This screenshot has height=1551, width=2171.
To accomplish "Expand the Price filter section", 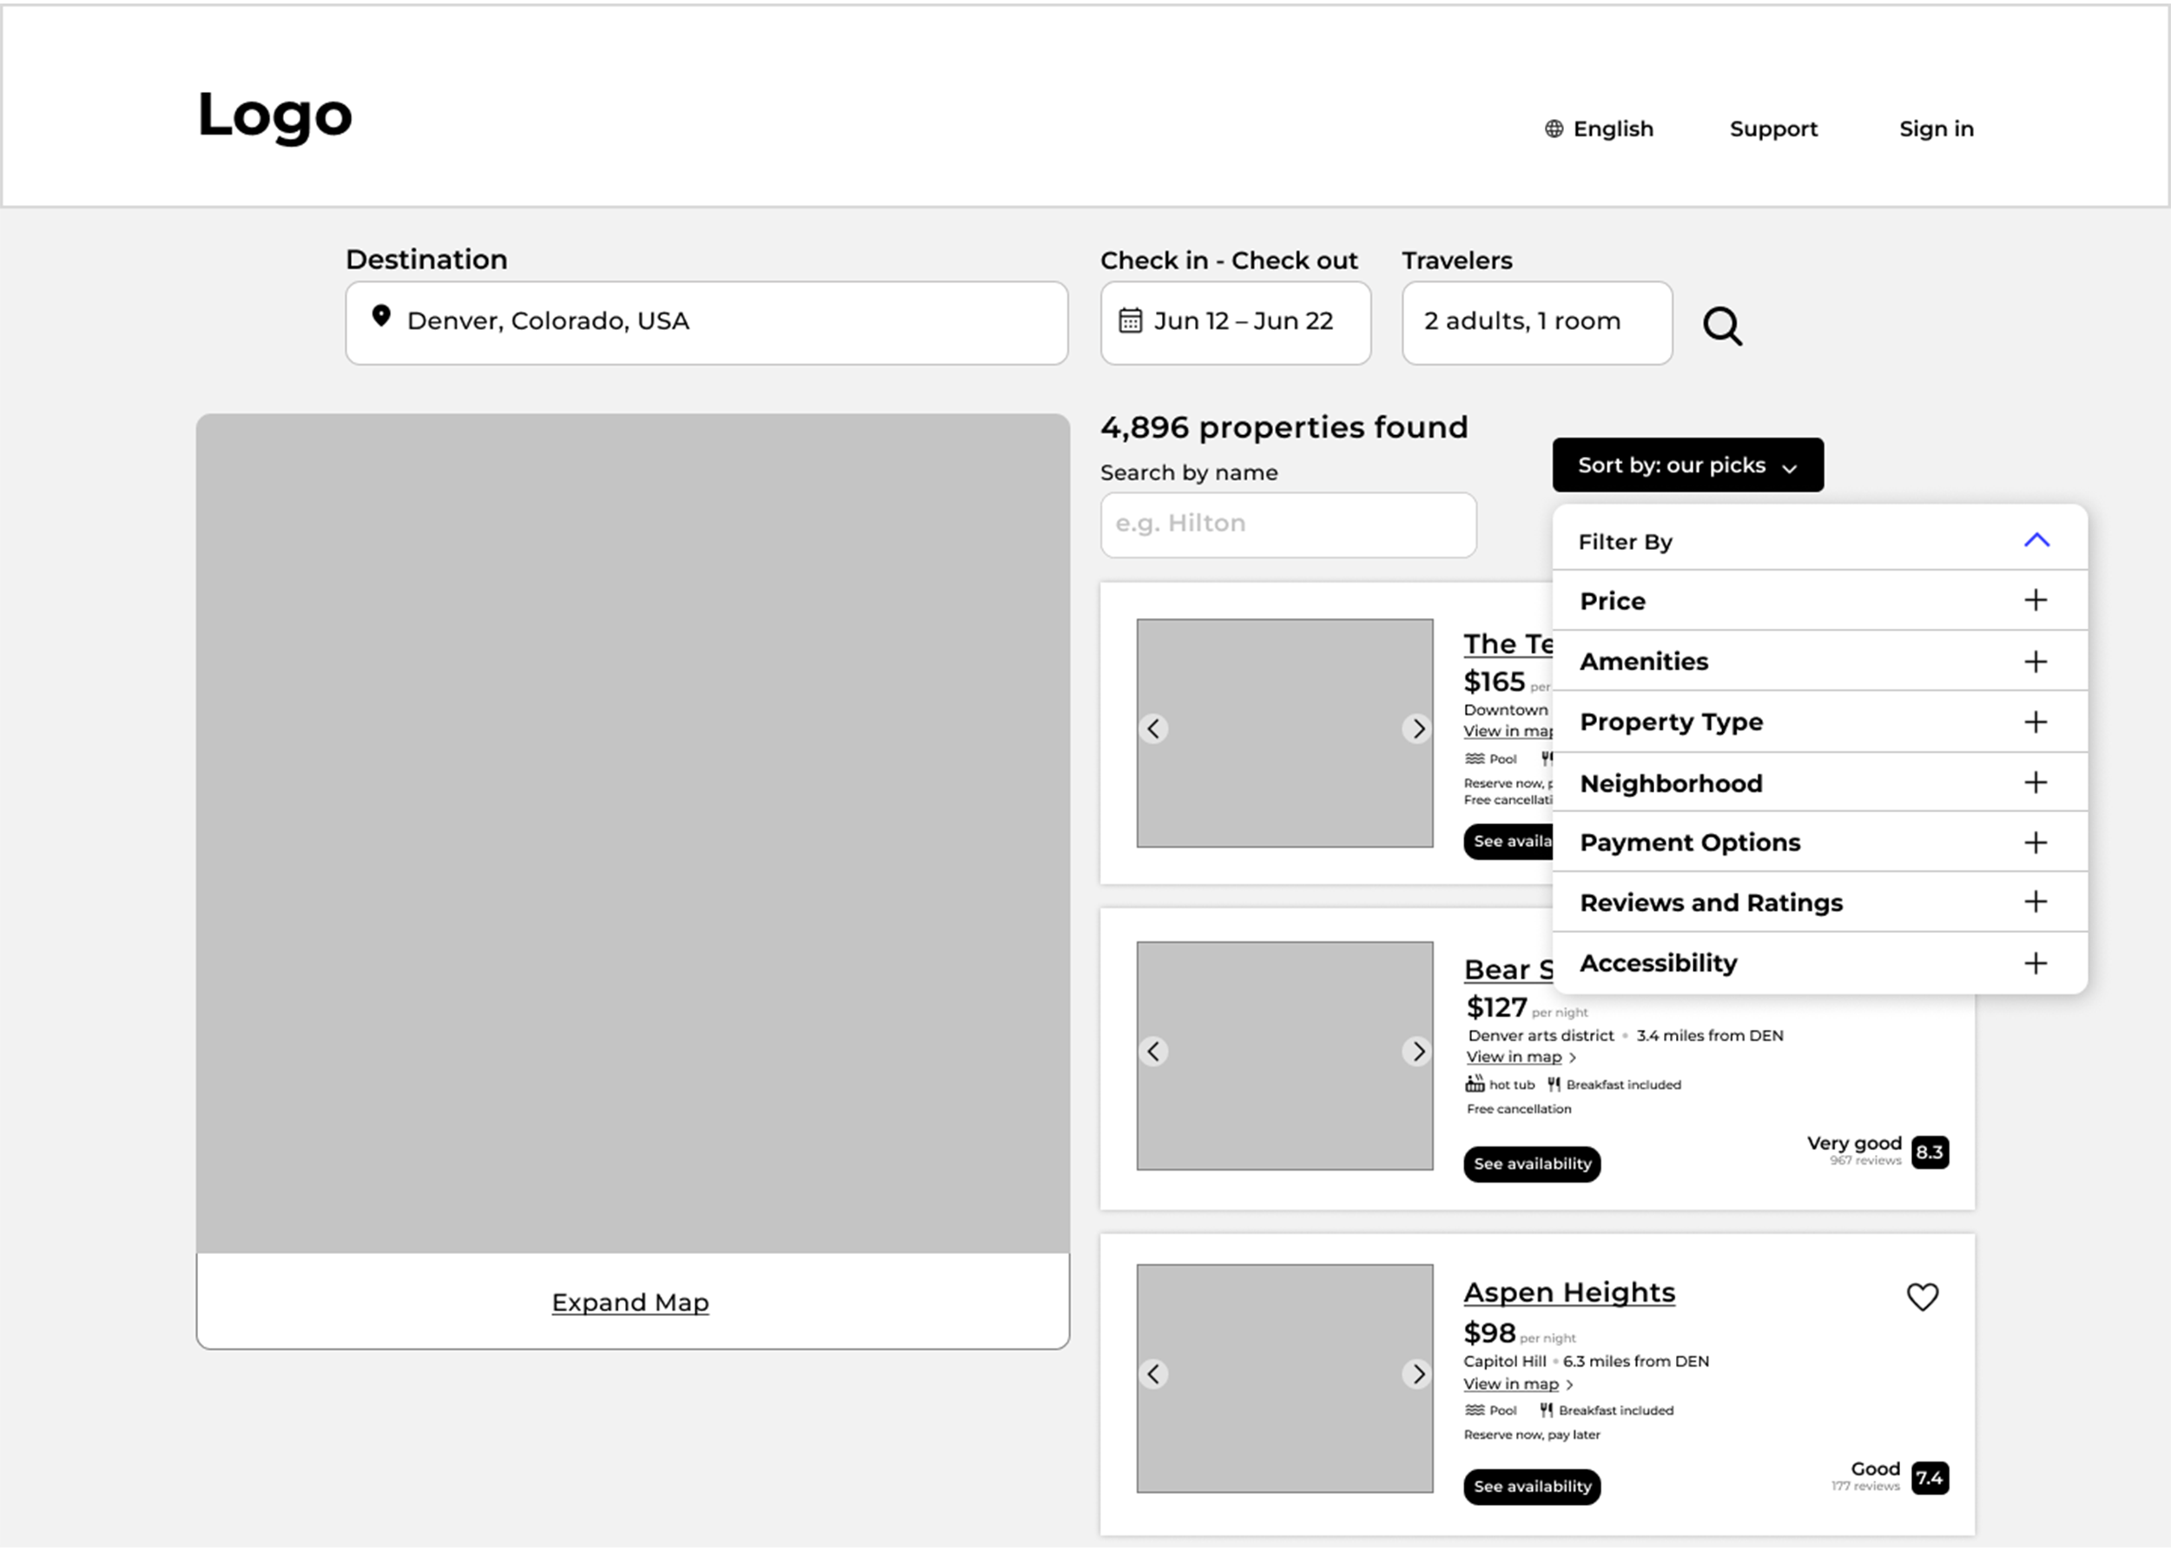I will (x=2035, y=601).
